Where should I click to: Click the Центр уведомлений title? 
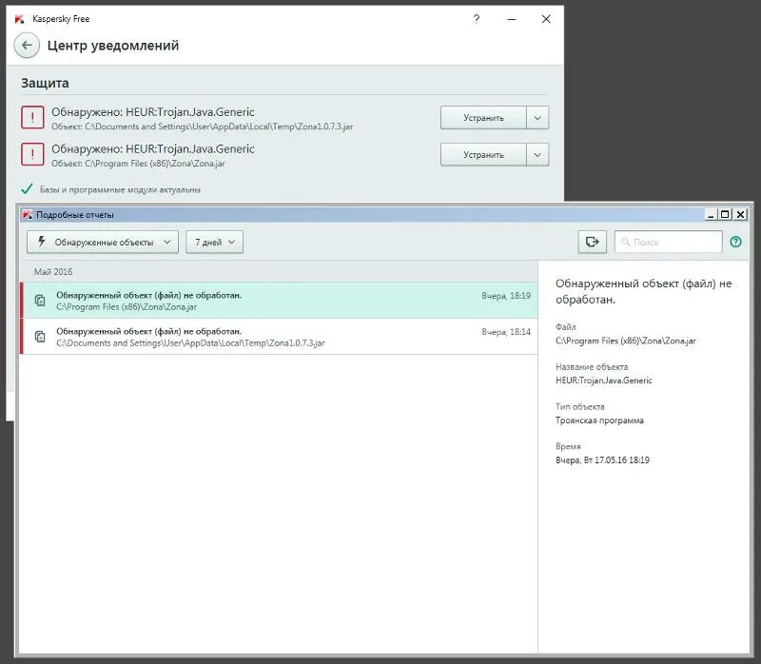113,46
